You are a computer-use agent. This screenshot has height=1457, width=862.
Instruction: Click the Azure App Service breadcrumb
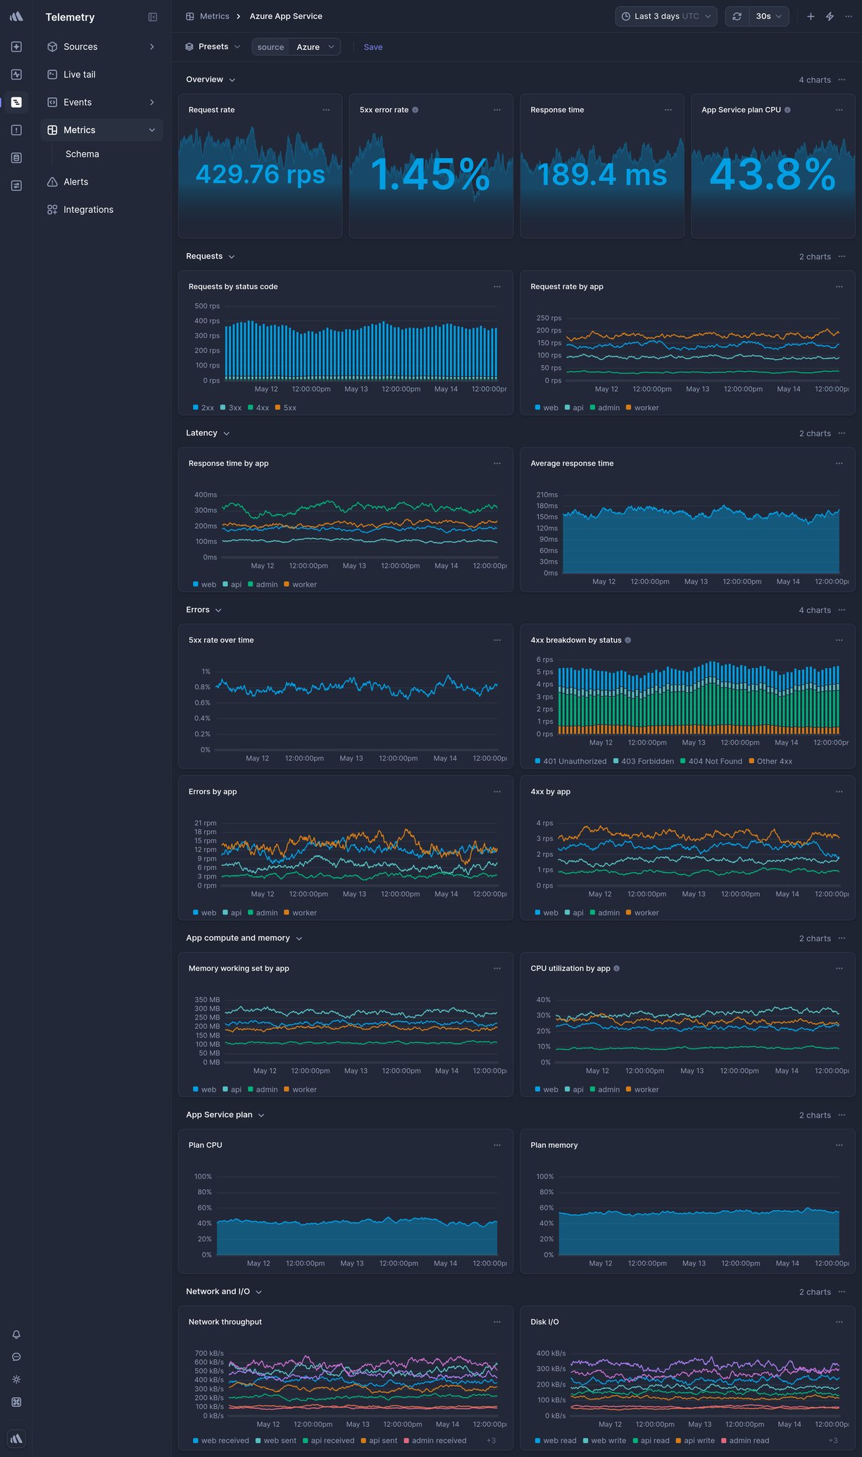(286, 16)
